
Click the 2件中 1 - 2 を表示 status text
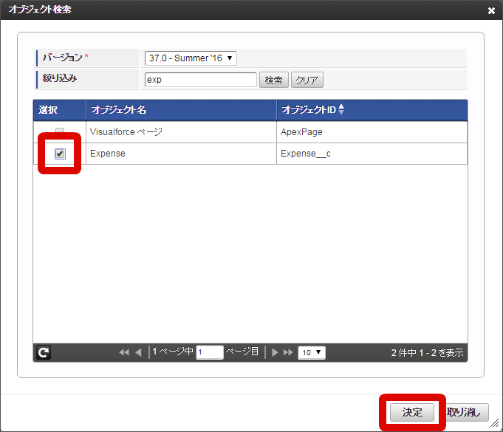tap(427, 353)
